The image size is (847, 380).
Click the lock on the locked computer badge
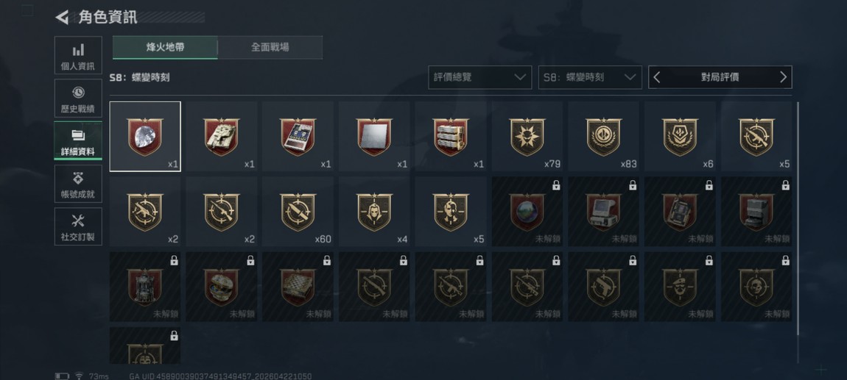[633, 185]
